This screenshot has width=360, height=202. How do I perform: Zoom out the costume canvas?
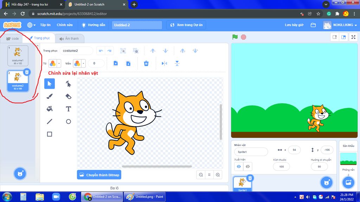click(201, 175)
